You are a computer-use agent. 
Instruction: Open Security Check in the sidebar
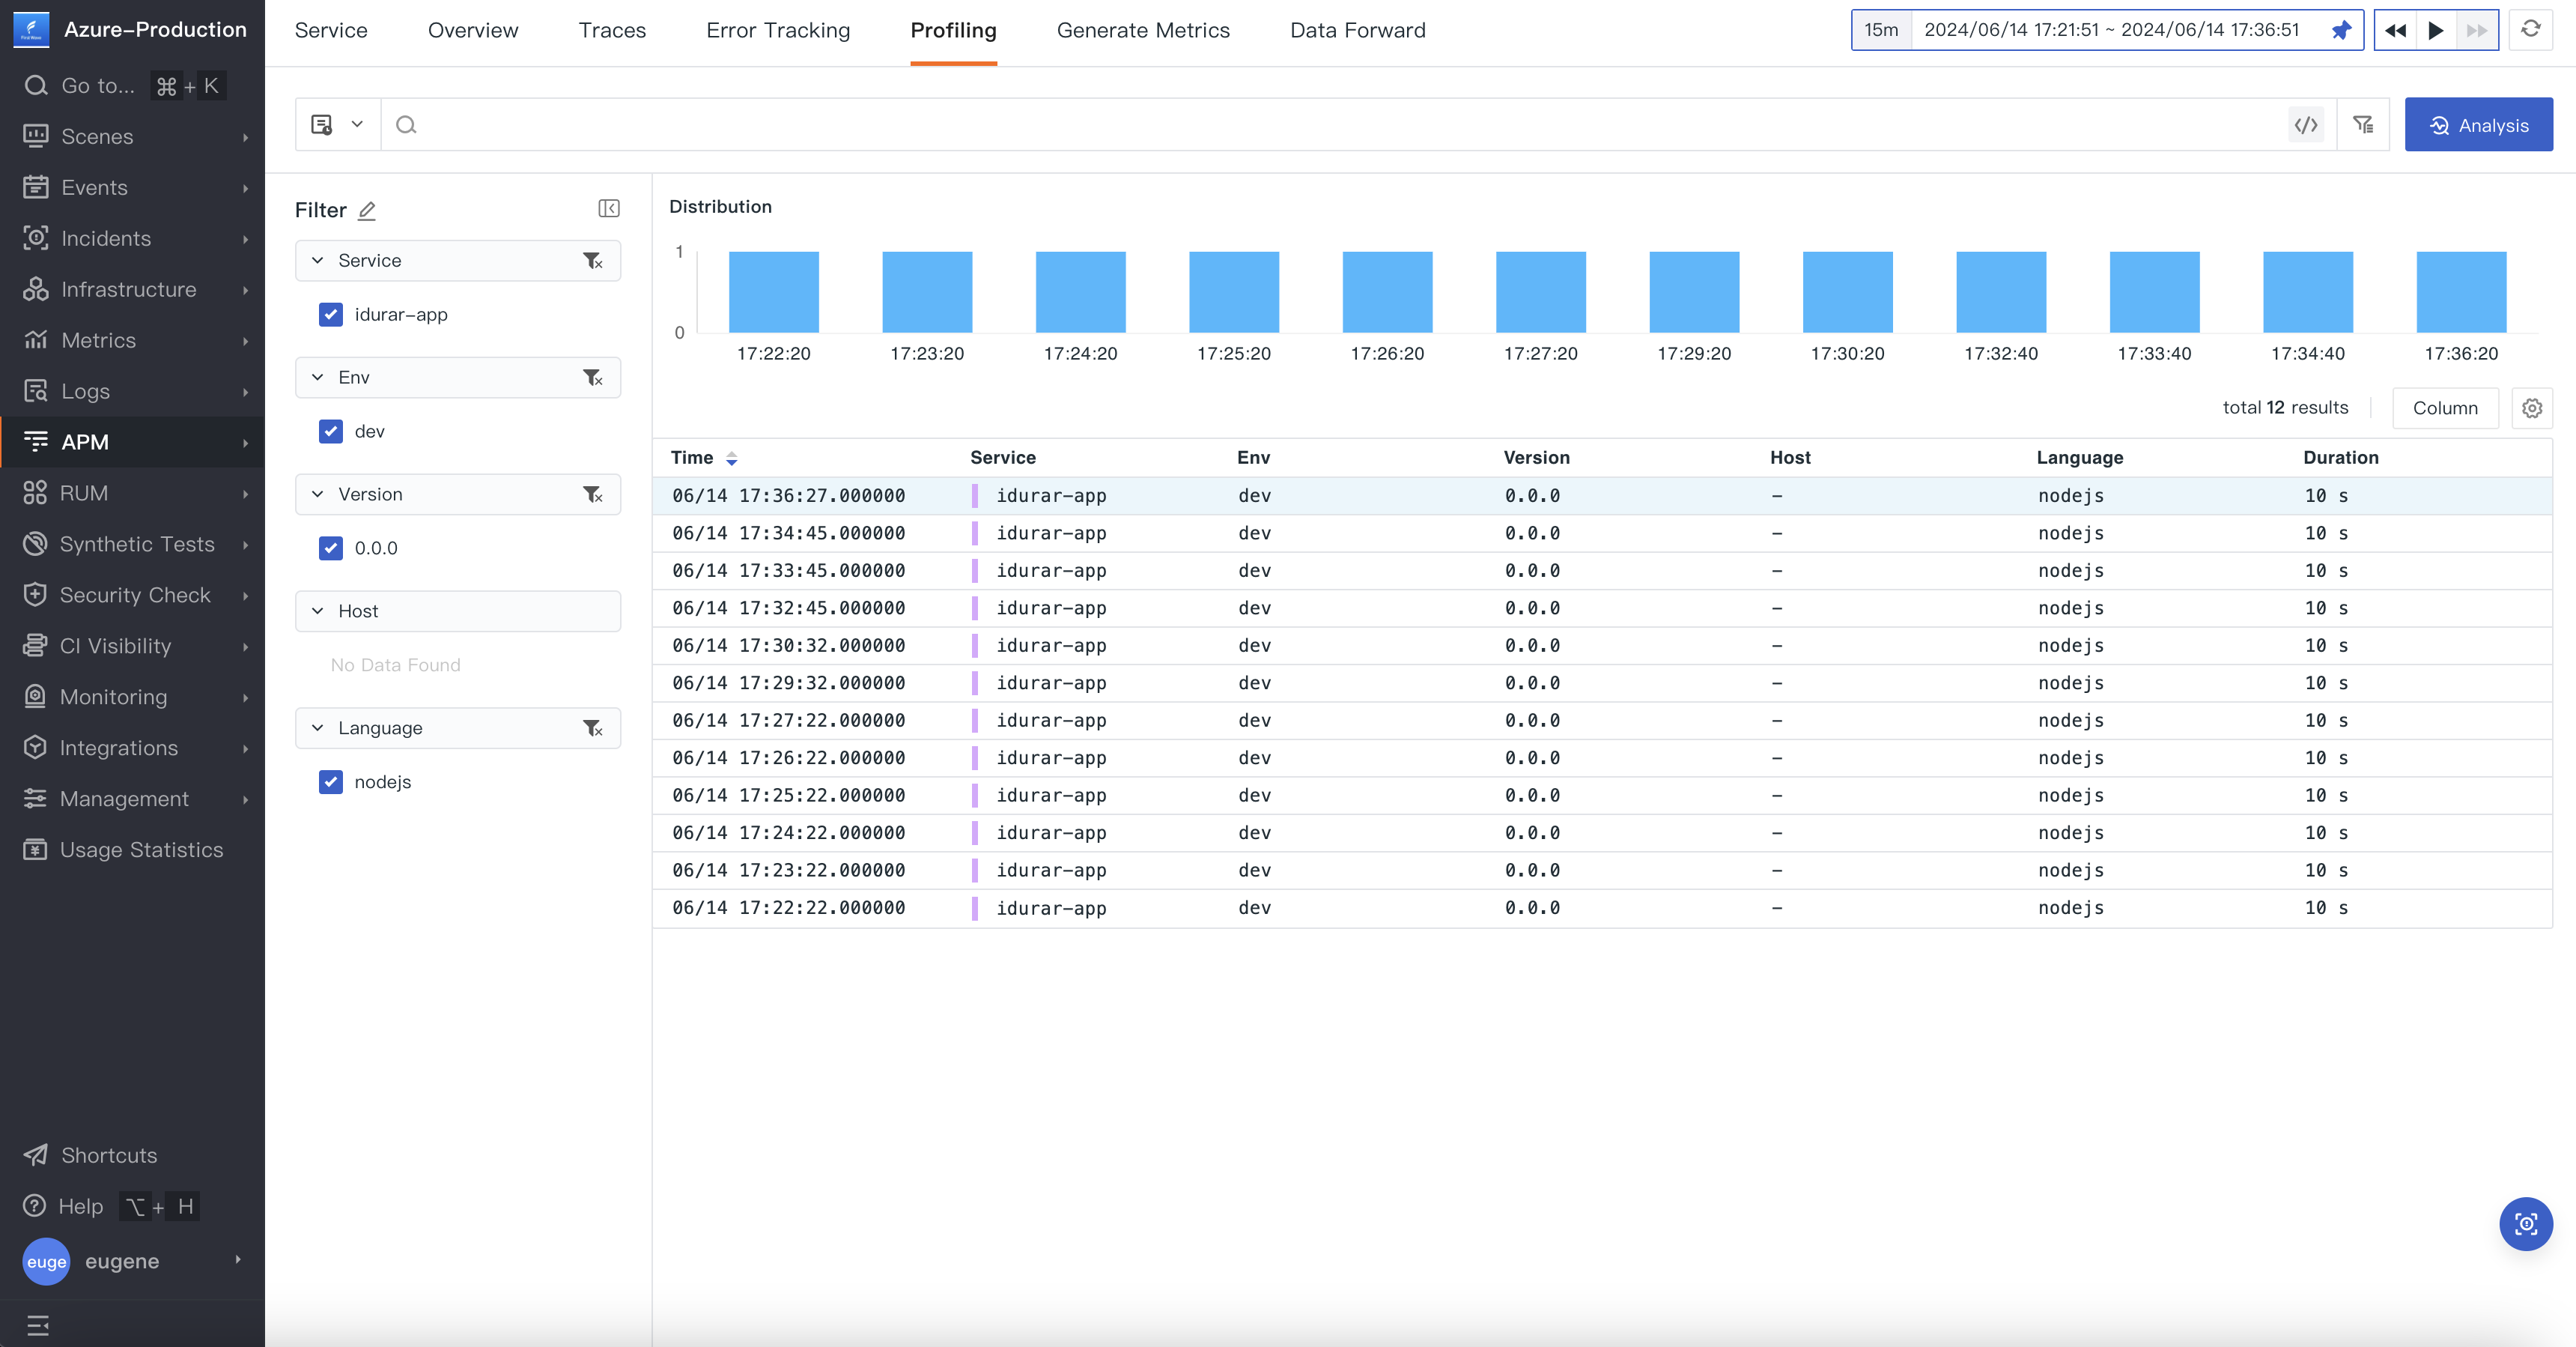(x=132, y=596)
